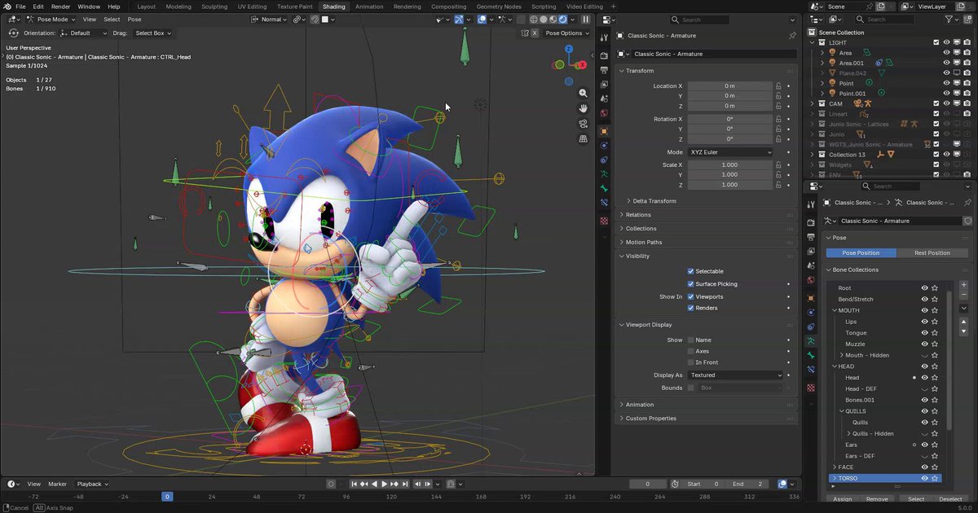Open the Tool properties tab icon
The image size is (978, 513).
click(604, 37)
